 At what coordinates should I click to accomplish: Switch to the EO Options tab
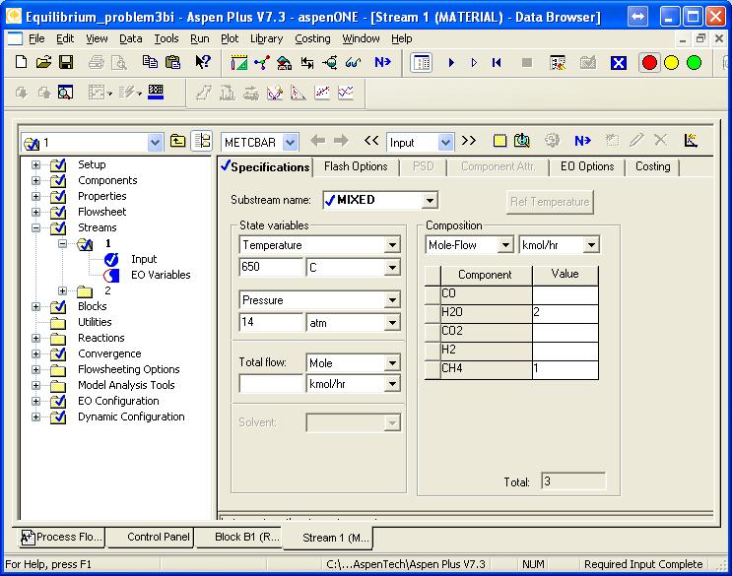(587, 166)
